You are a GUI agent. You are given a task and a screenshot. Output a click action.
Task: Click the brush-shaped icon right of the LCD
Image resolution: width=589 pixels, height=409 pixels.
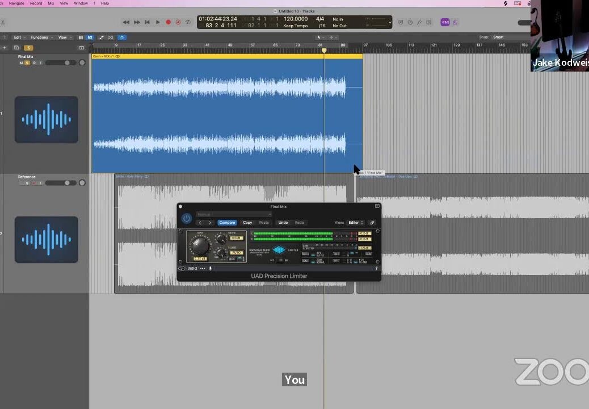pyautogui.click(x=419, y=22)
